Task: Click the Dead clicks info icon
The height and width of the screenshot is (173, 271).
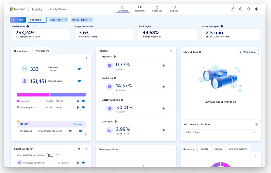Action: pyautogui.click(x=115, y=78)
